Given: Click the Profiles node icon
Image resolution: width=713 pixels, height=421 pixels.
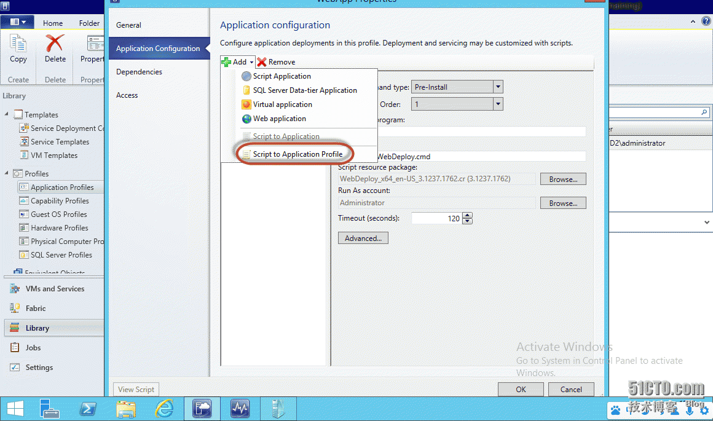Looking at the screenshot, I should (x=18, y=173).
